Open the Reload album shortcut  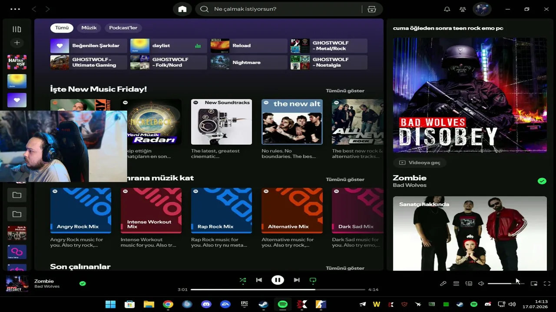point(249,45)
